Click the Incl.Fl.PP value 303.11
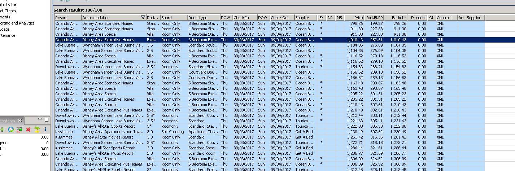This screenshot has height=171, width=515. [x=376, y=115]
